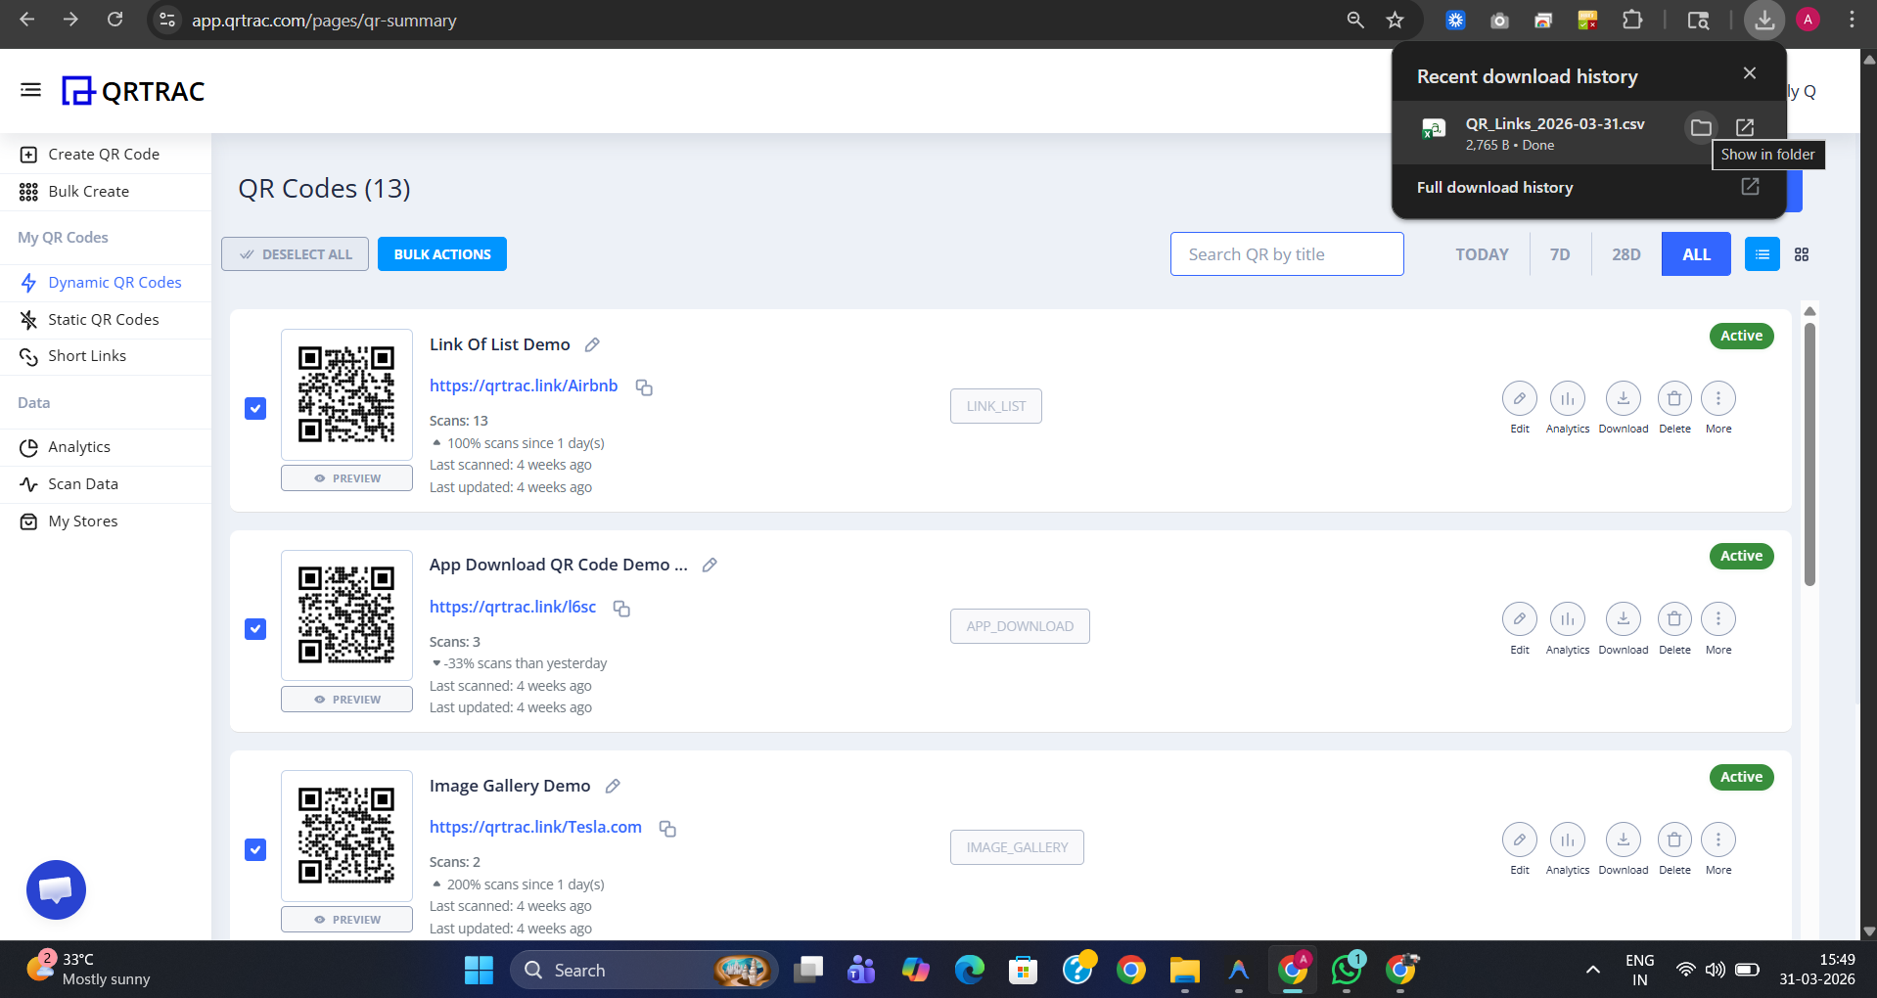This screenshot has width=1877, height=998.
Task: Uncheck the App Download Demo checkbox
Action: [254, 629]
